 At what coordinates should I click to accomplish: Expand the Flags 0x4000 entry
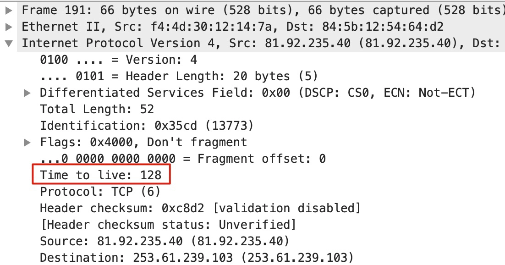coord(27,142)
